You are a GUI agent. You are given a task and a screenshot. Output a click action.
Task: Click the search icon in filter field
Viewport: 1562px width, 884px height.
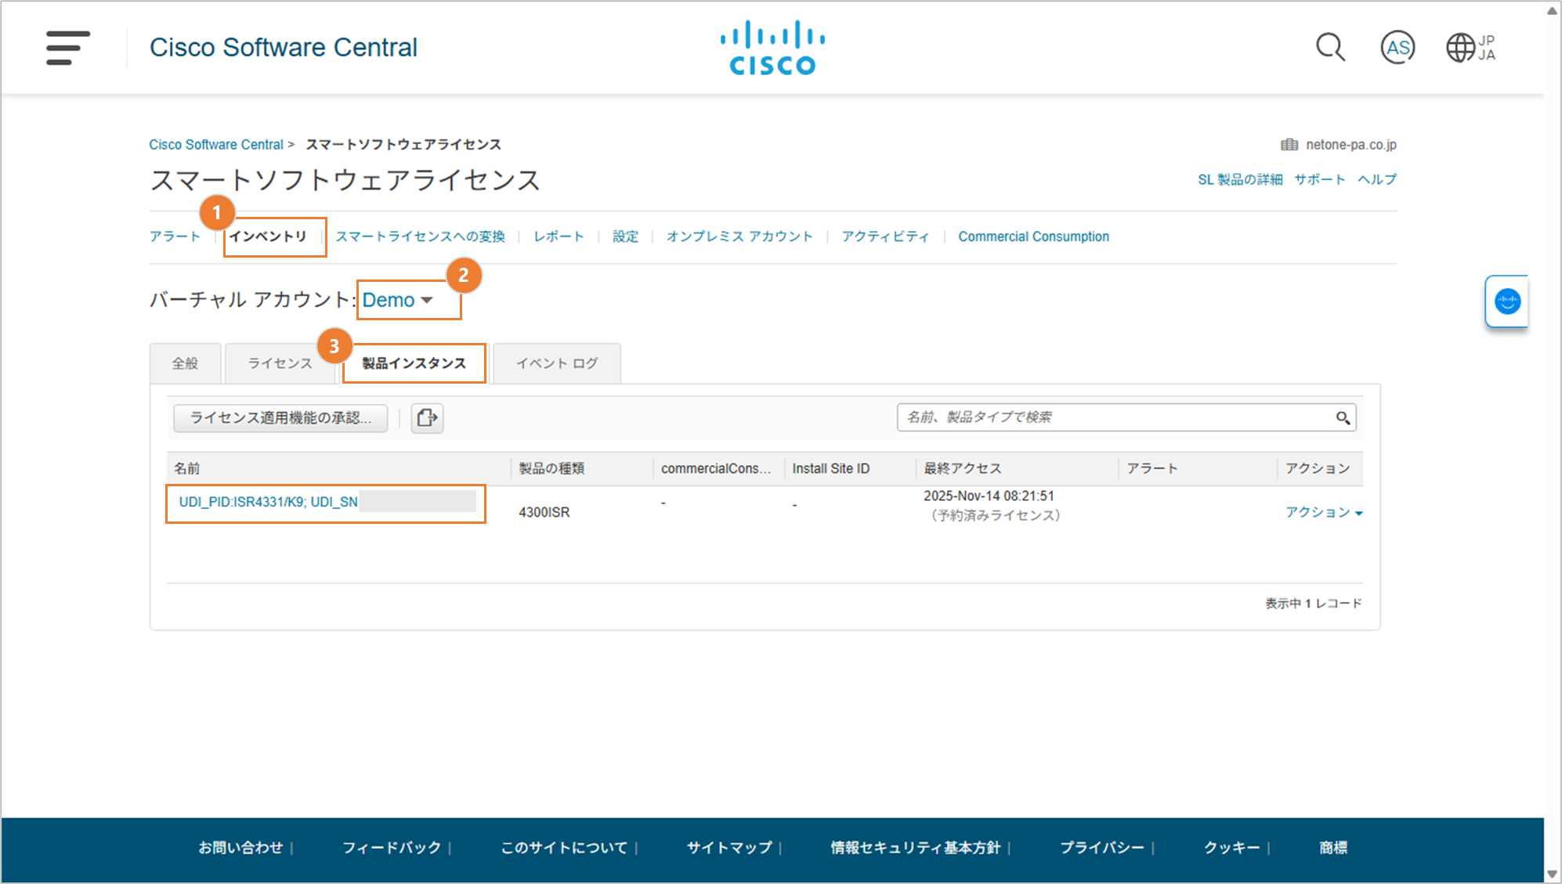coord(1343,418)
